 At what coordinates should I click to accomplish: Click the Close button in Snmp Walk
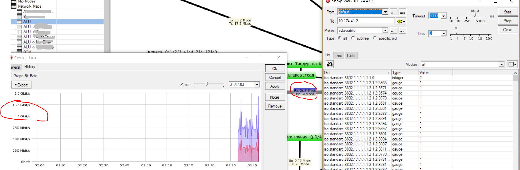pyautogui.click(x=508, y=30)
